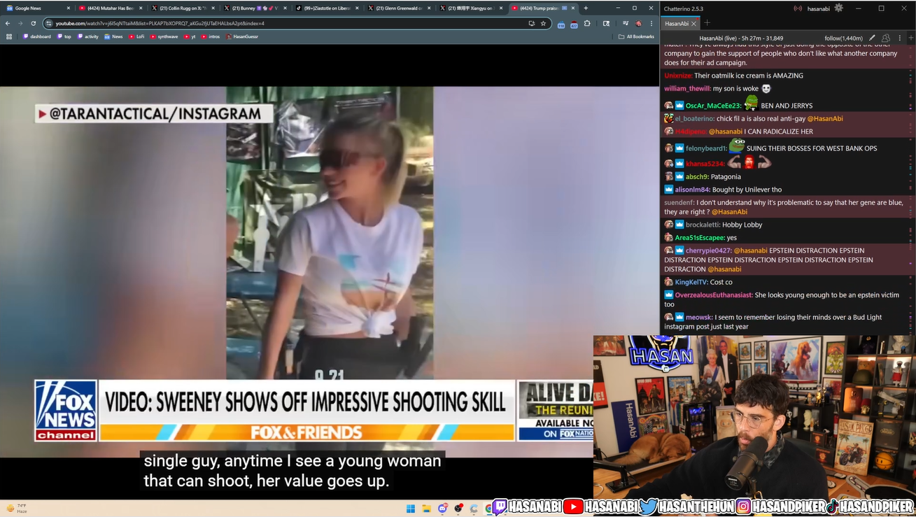Click username khansa5234 in chat

pos(705,164)
